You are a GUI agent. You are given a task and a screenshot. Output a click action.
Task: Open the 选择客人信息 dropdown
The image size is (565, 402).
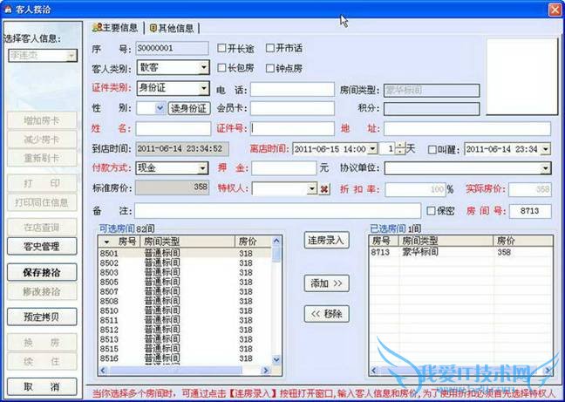71,56
